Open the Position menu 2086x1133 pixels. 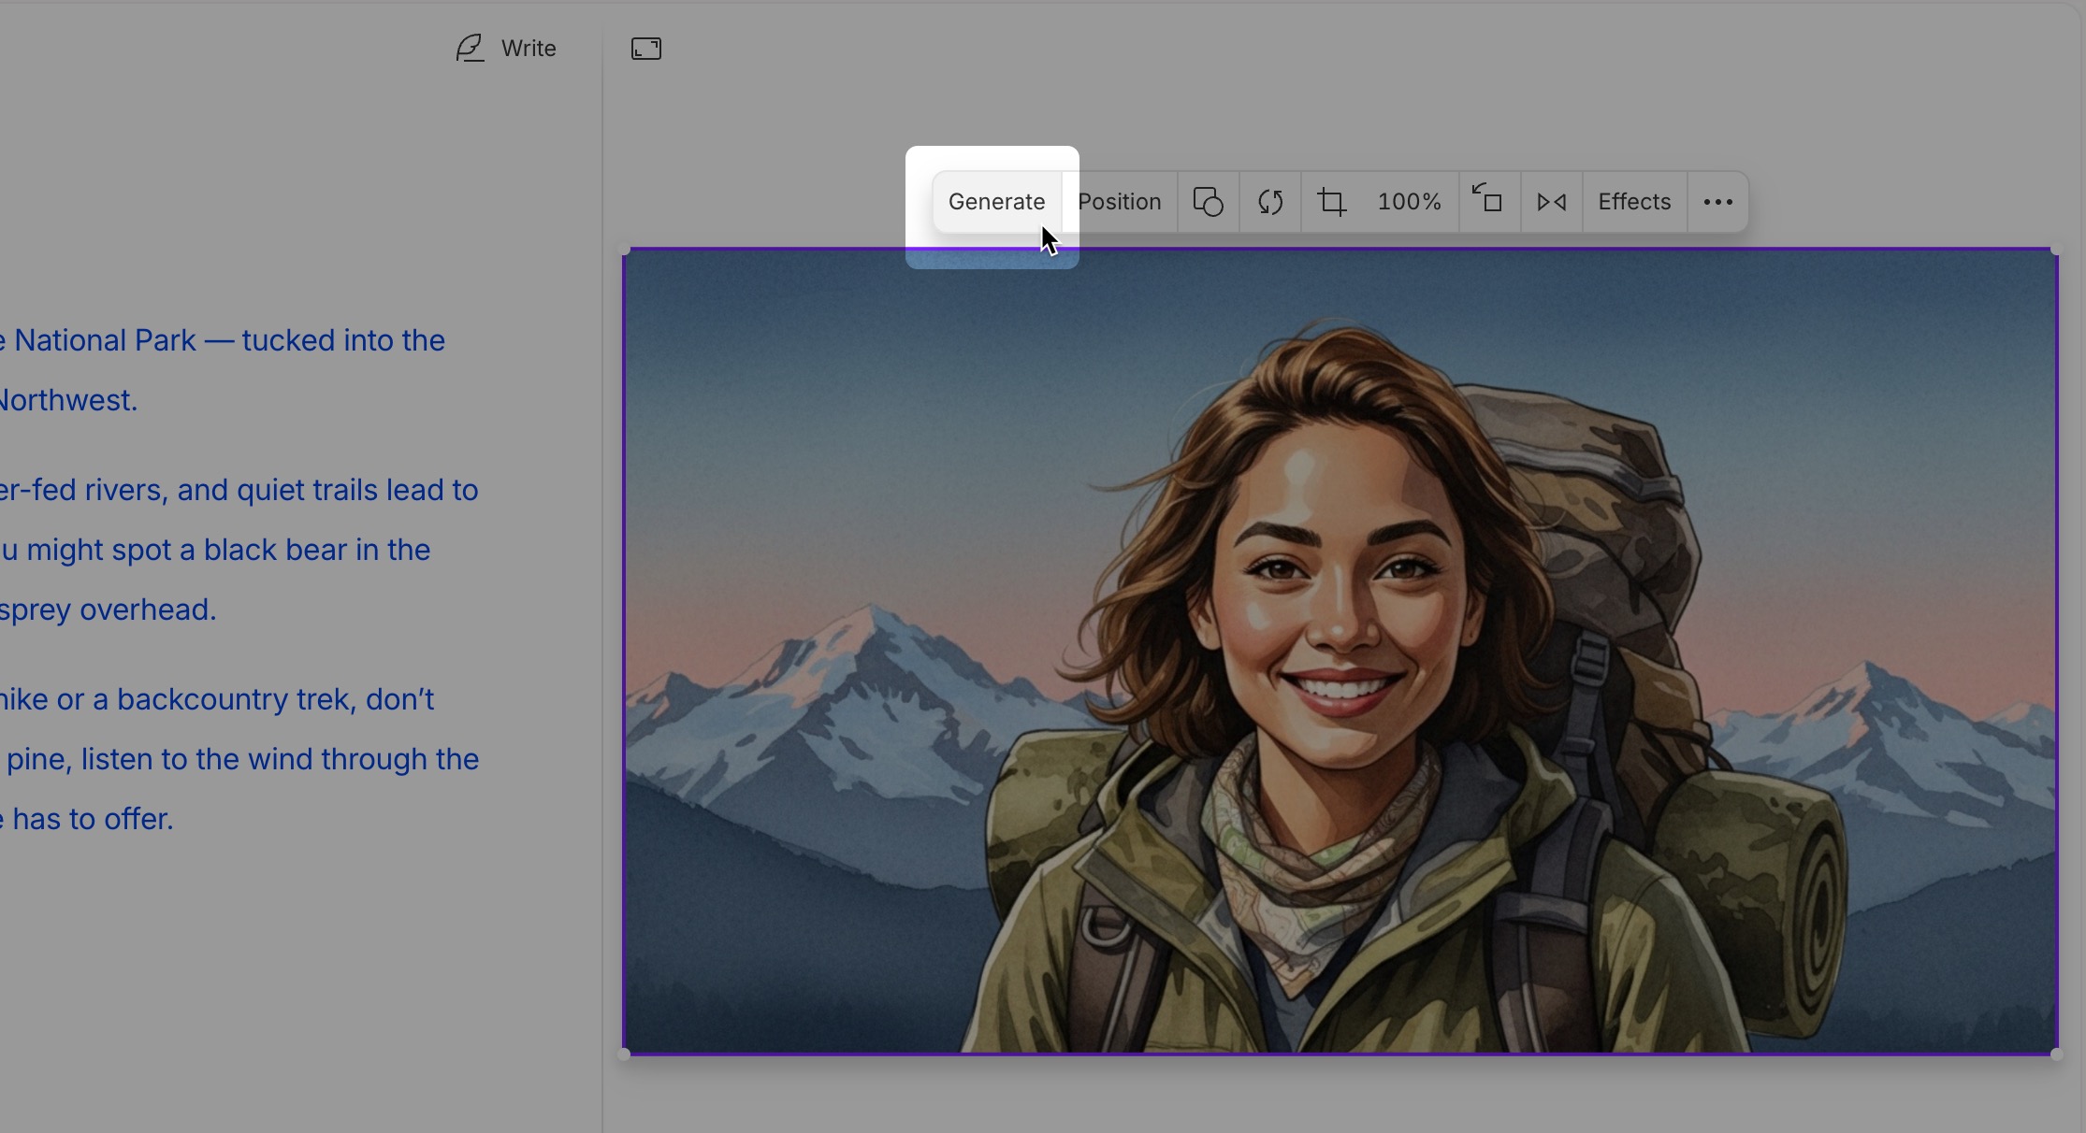coord(1119,201)
